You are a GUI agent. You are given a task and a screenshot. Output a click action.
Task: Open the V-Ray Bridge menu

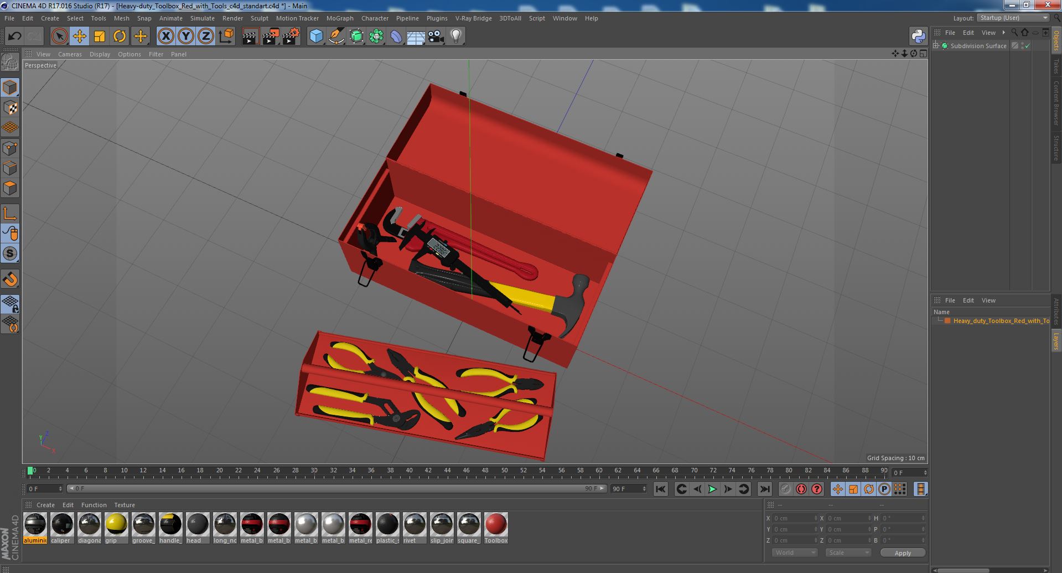point(473,18)
